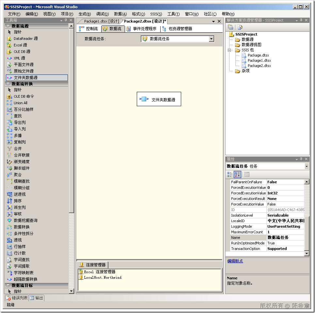The height and width of the screenshot is (313, 315).
Task: Open the 输出 tab at the bottom
Action: point(37,298)
